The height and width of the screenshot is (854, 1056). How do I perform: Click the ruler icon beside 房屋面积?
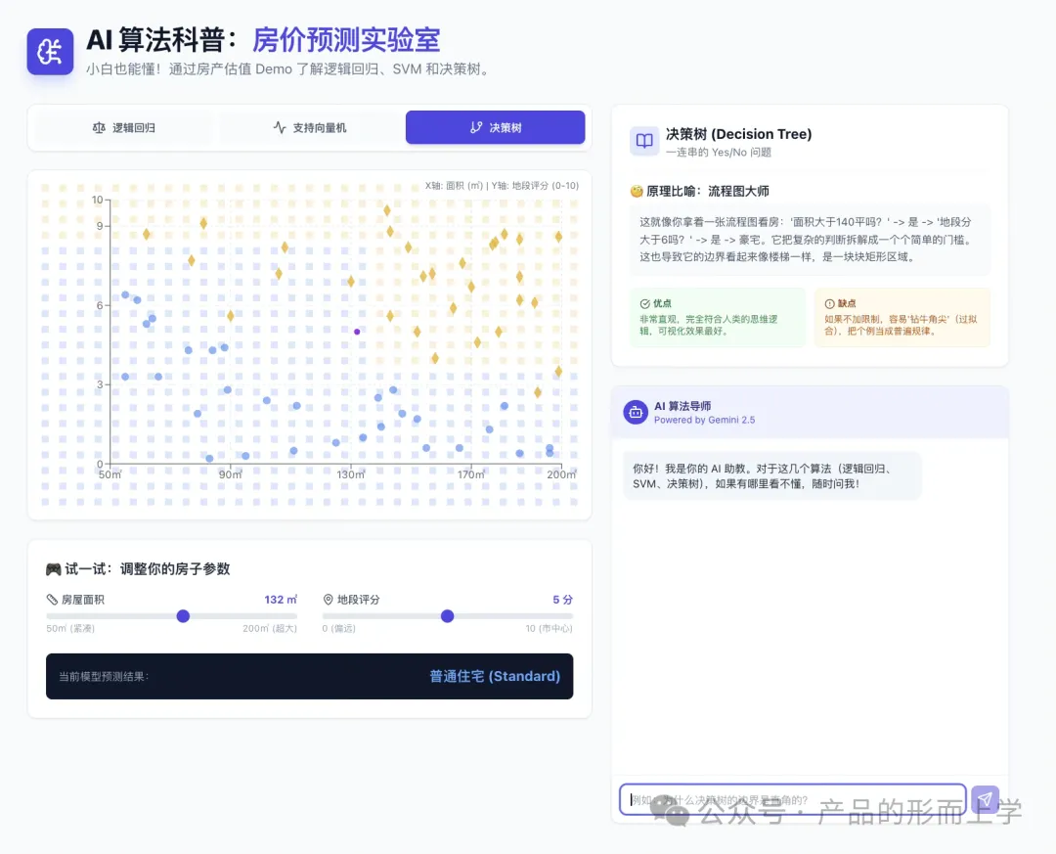coord(53,600)
